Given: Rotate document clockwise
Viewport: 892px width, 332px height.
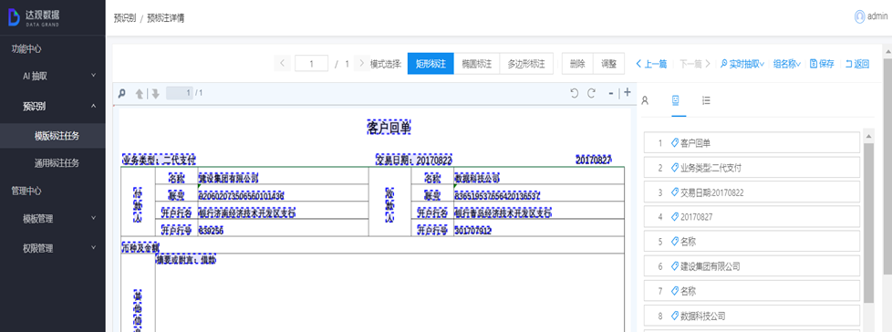Looking at the screenshot, I should pos(591,93).
